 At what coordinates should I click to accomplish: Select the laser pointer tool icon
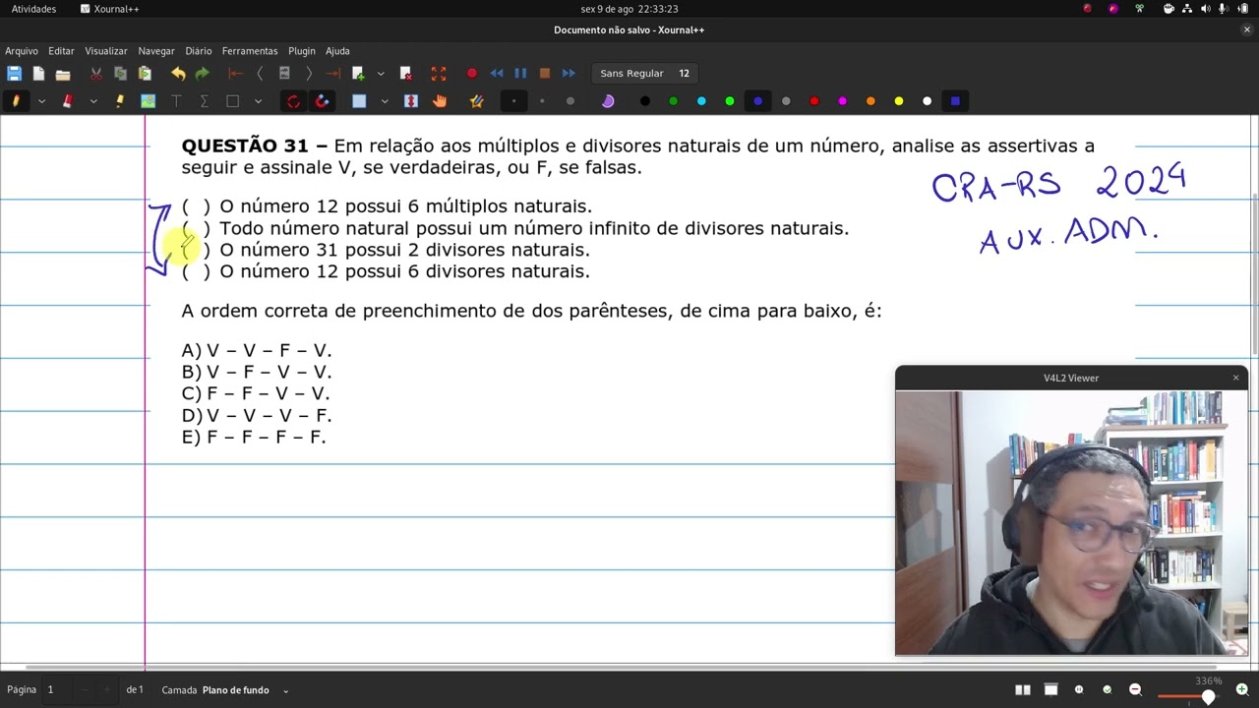click(477, 101)
